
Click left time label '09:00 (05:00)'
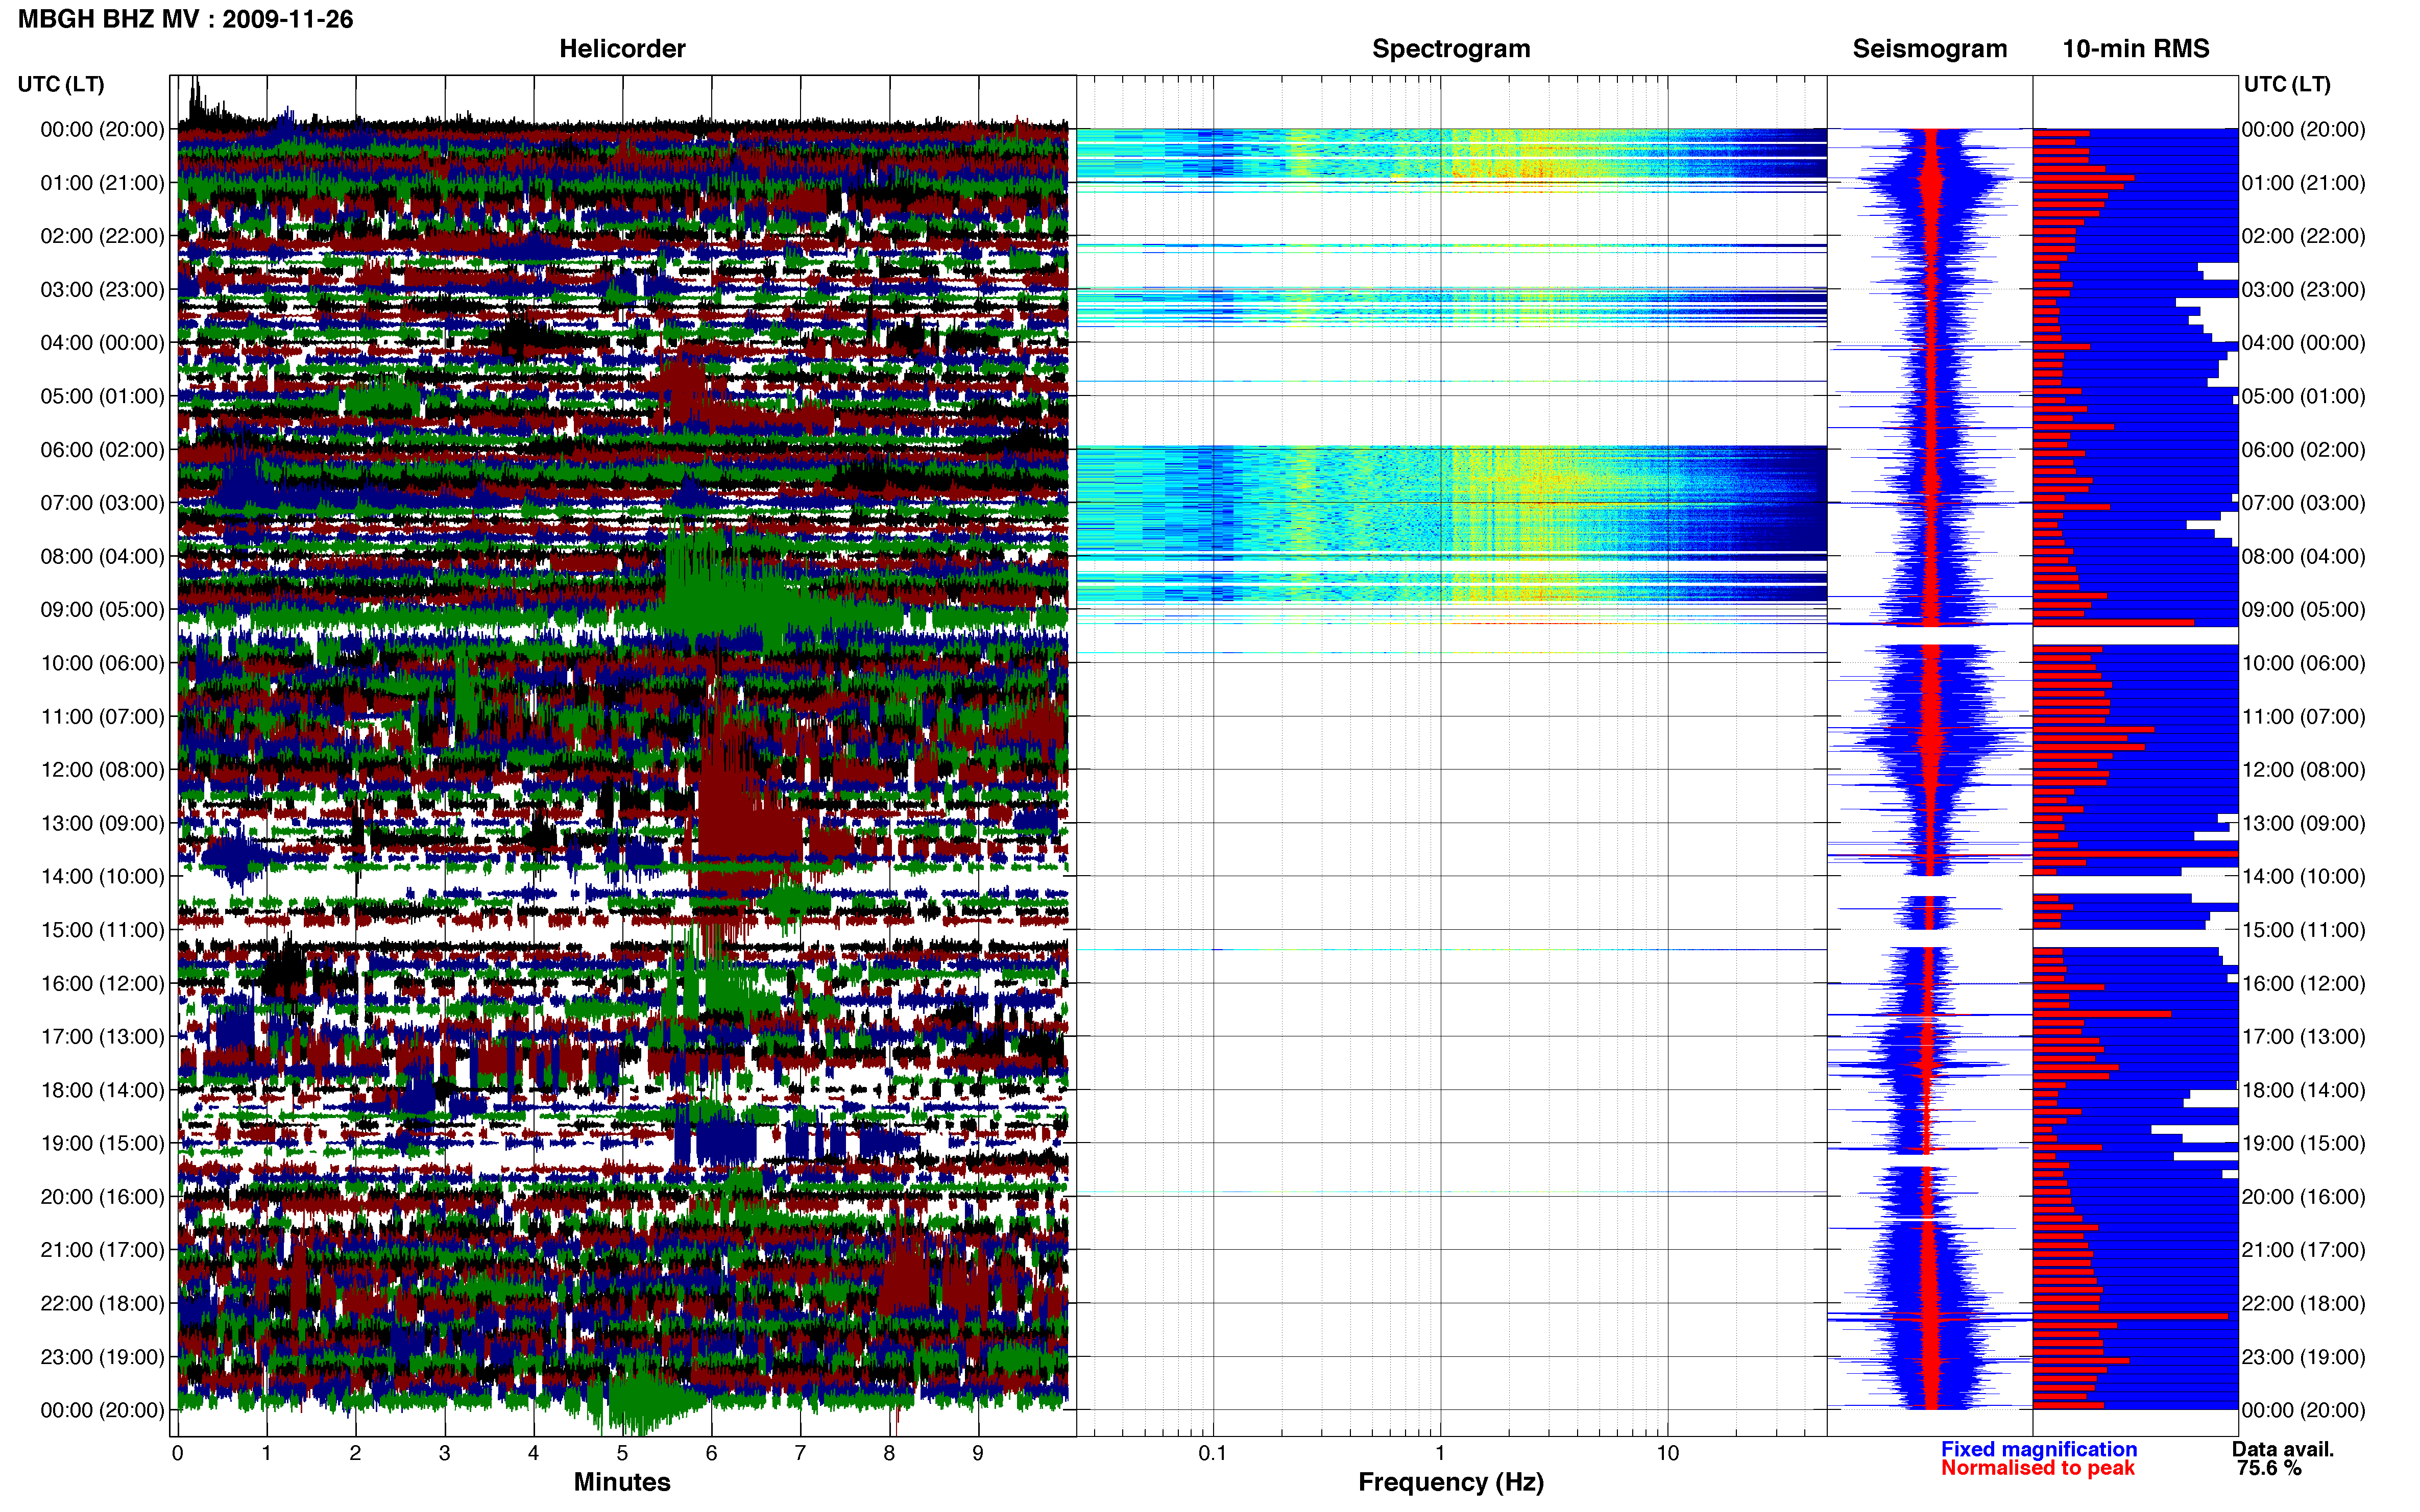102,610
